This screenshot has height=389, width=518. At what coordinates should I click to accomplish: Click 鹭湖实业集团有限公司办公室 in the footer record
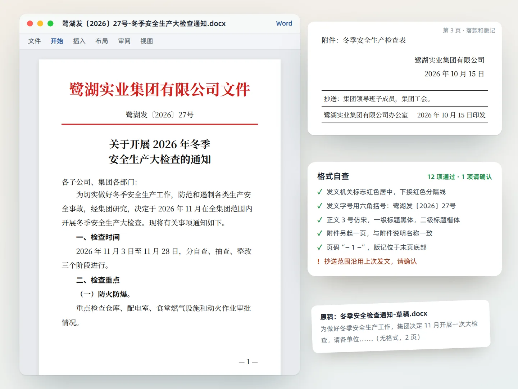(366, 115)
